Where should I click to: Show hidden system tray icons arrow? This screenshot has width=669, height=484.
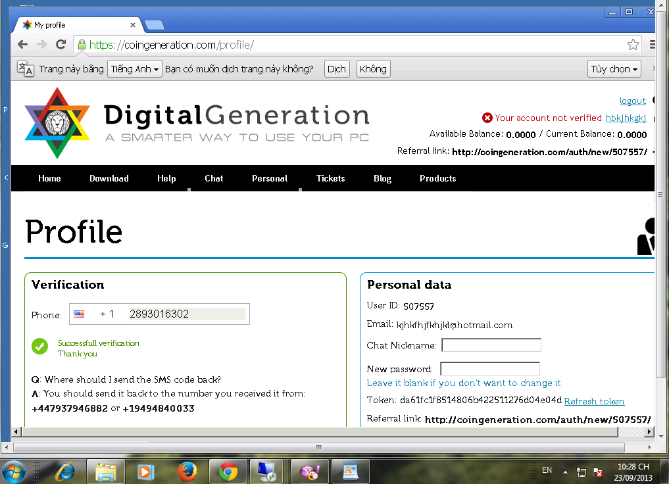point(565,472)
